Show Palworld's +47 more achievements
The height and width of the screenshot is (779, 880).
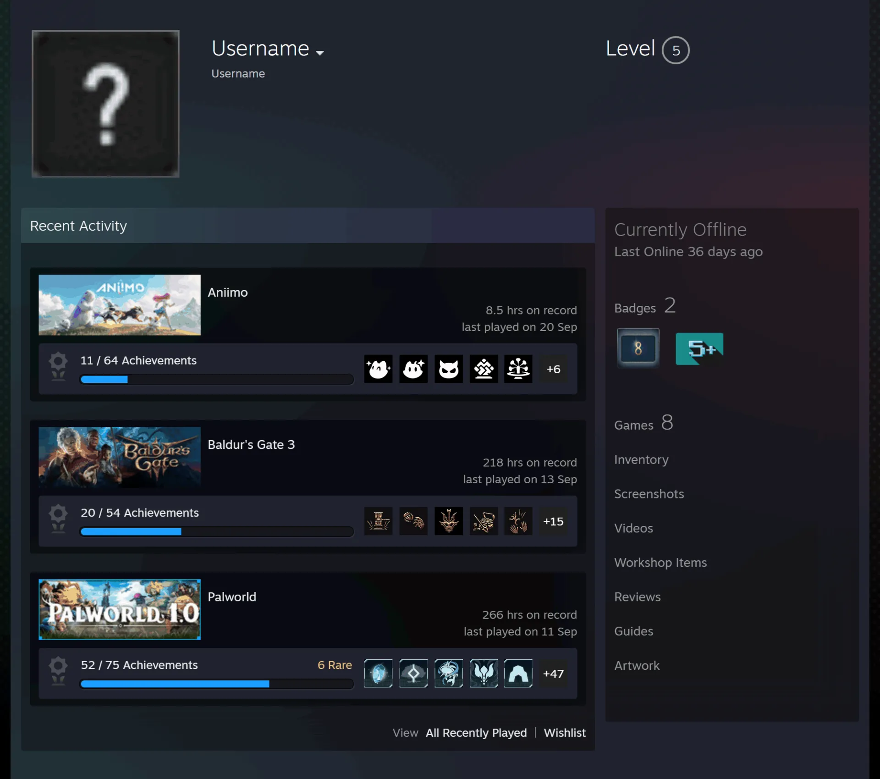(x=553, y=674)
